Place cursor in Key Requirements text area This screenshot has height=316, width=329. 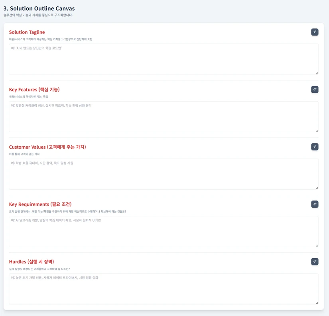[x=164, y=231]
